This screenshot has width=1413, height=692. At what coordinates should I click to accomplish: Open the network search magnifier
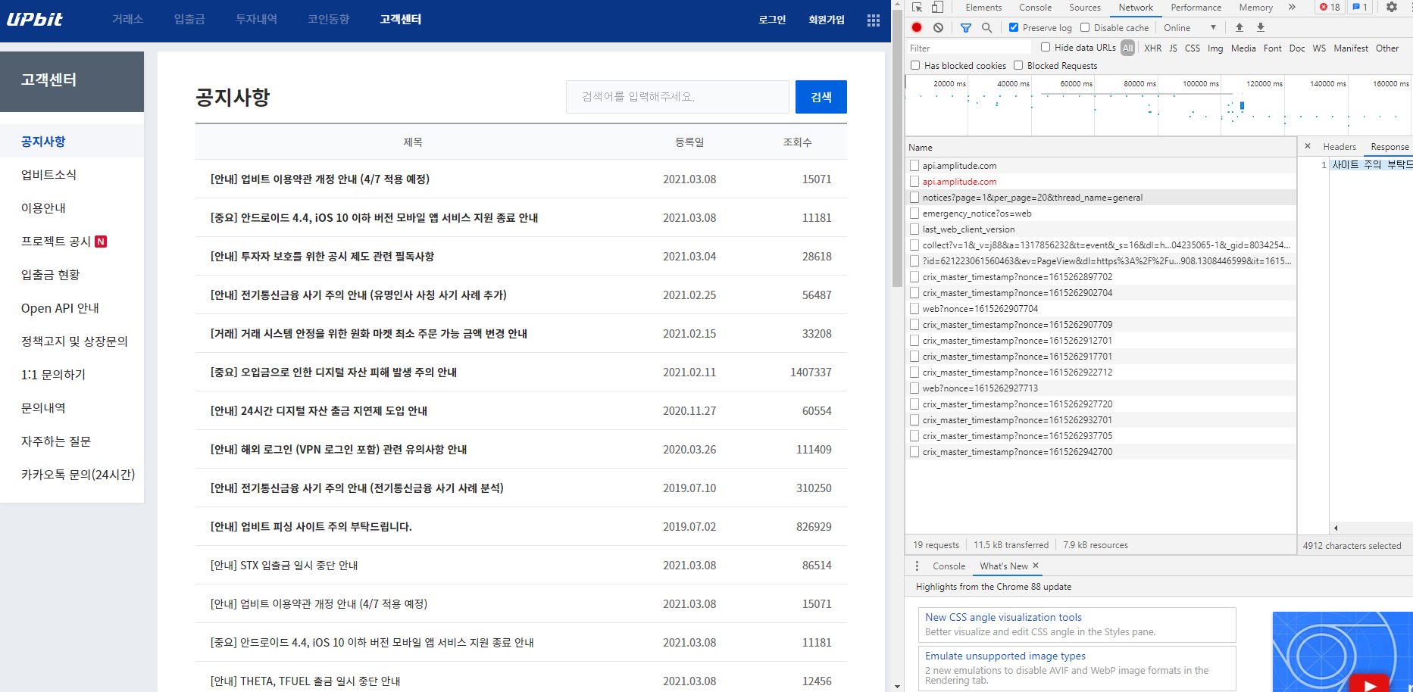986,27
